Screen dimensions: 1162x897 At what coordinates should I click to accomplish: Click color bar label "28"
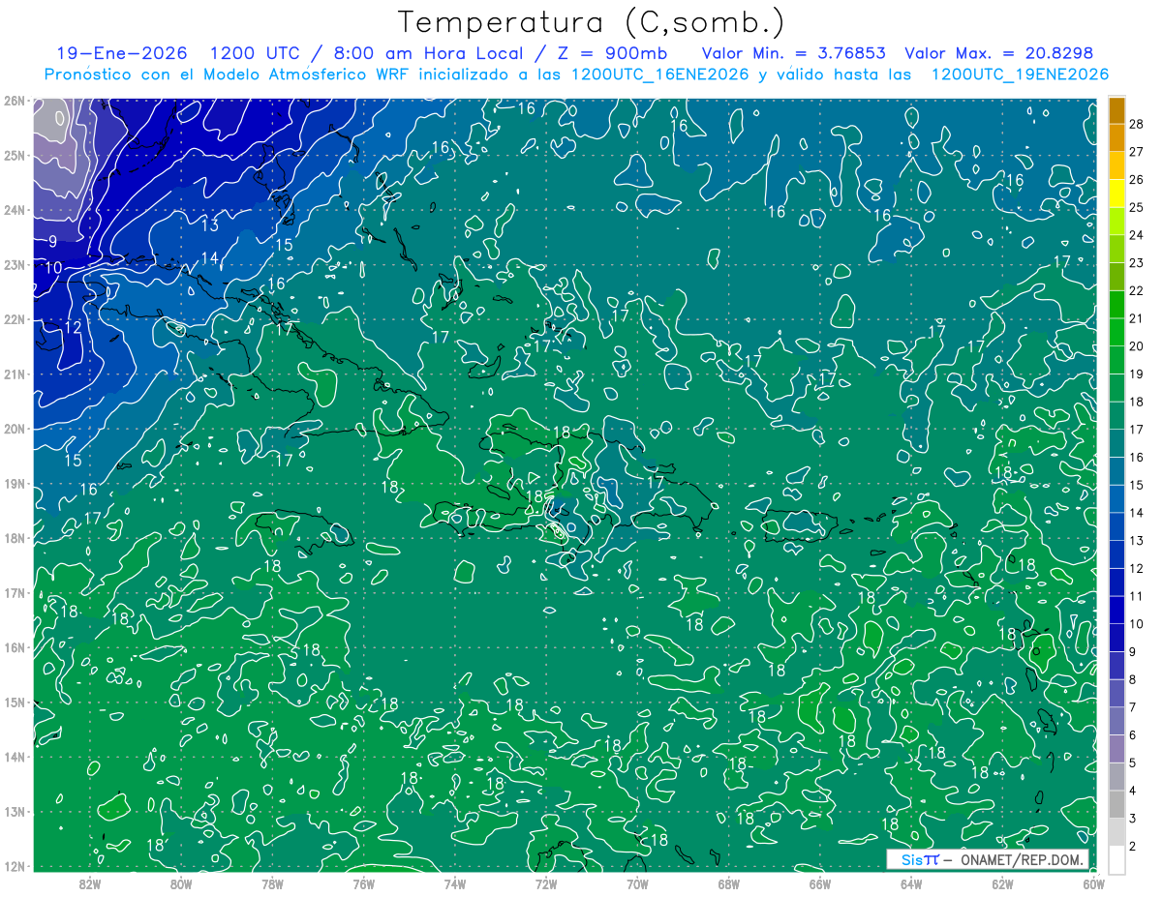pyautogui.click(x=1136, y=124)
